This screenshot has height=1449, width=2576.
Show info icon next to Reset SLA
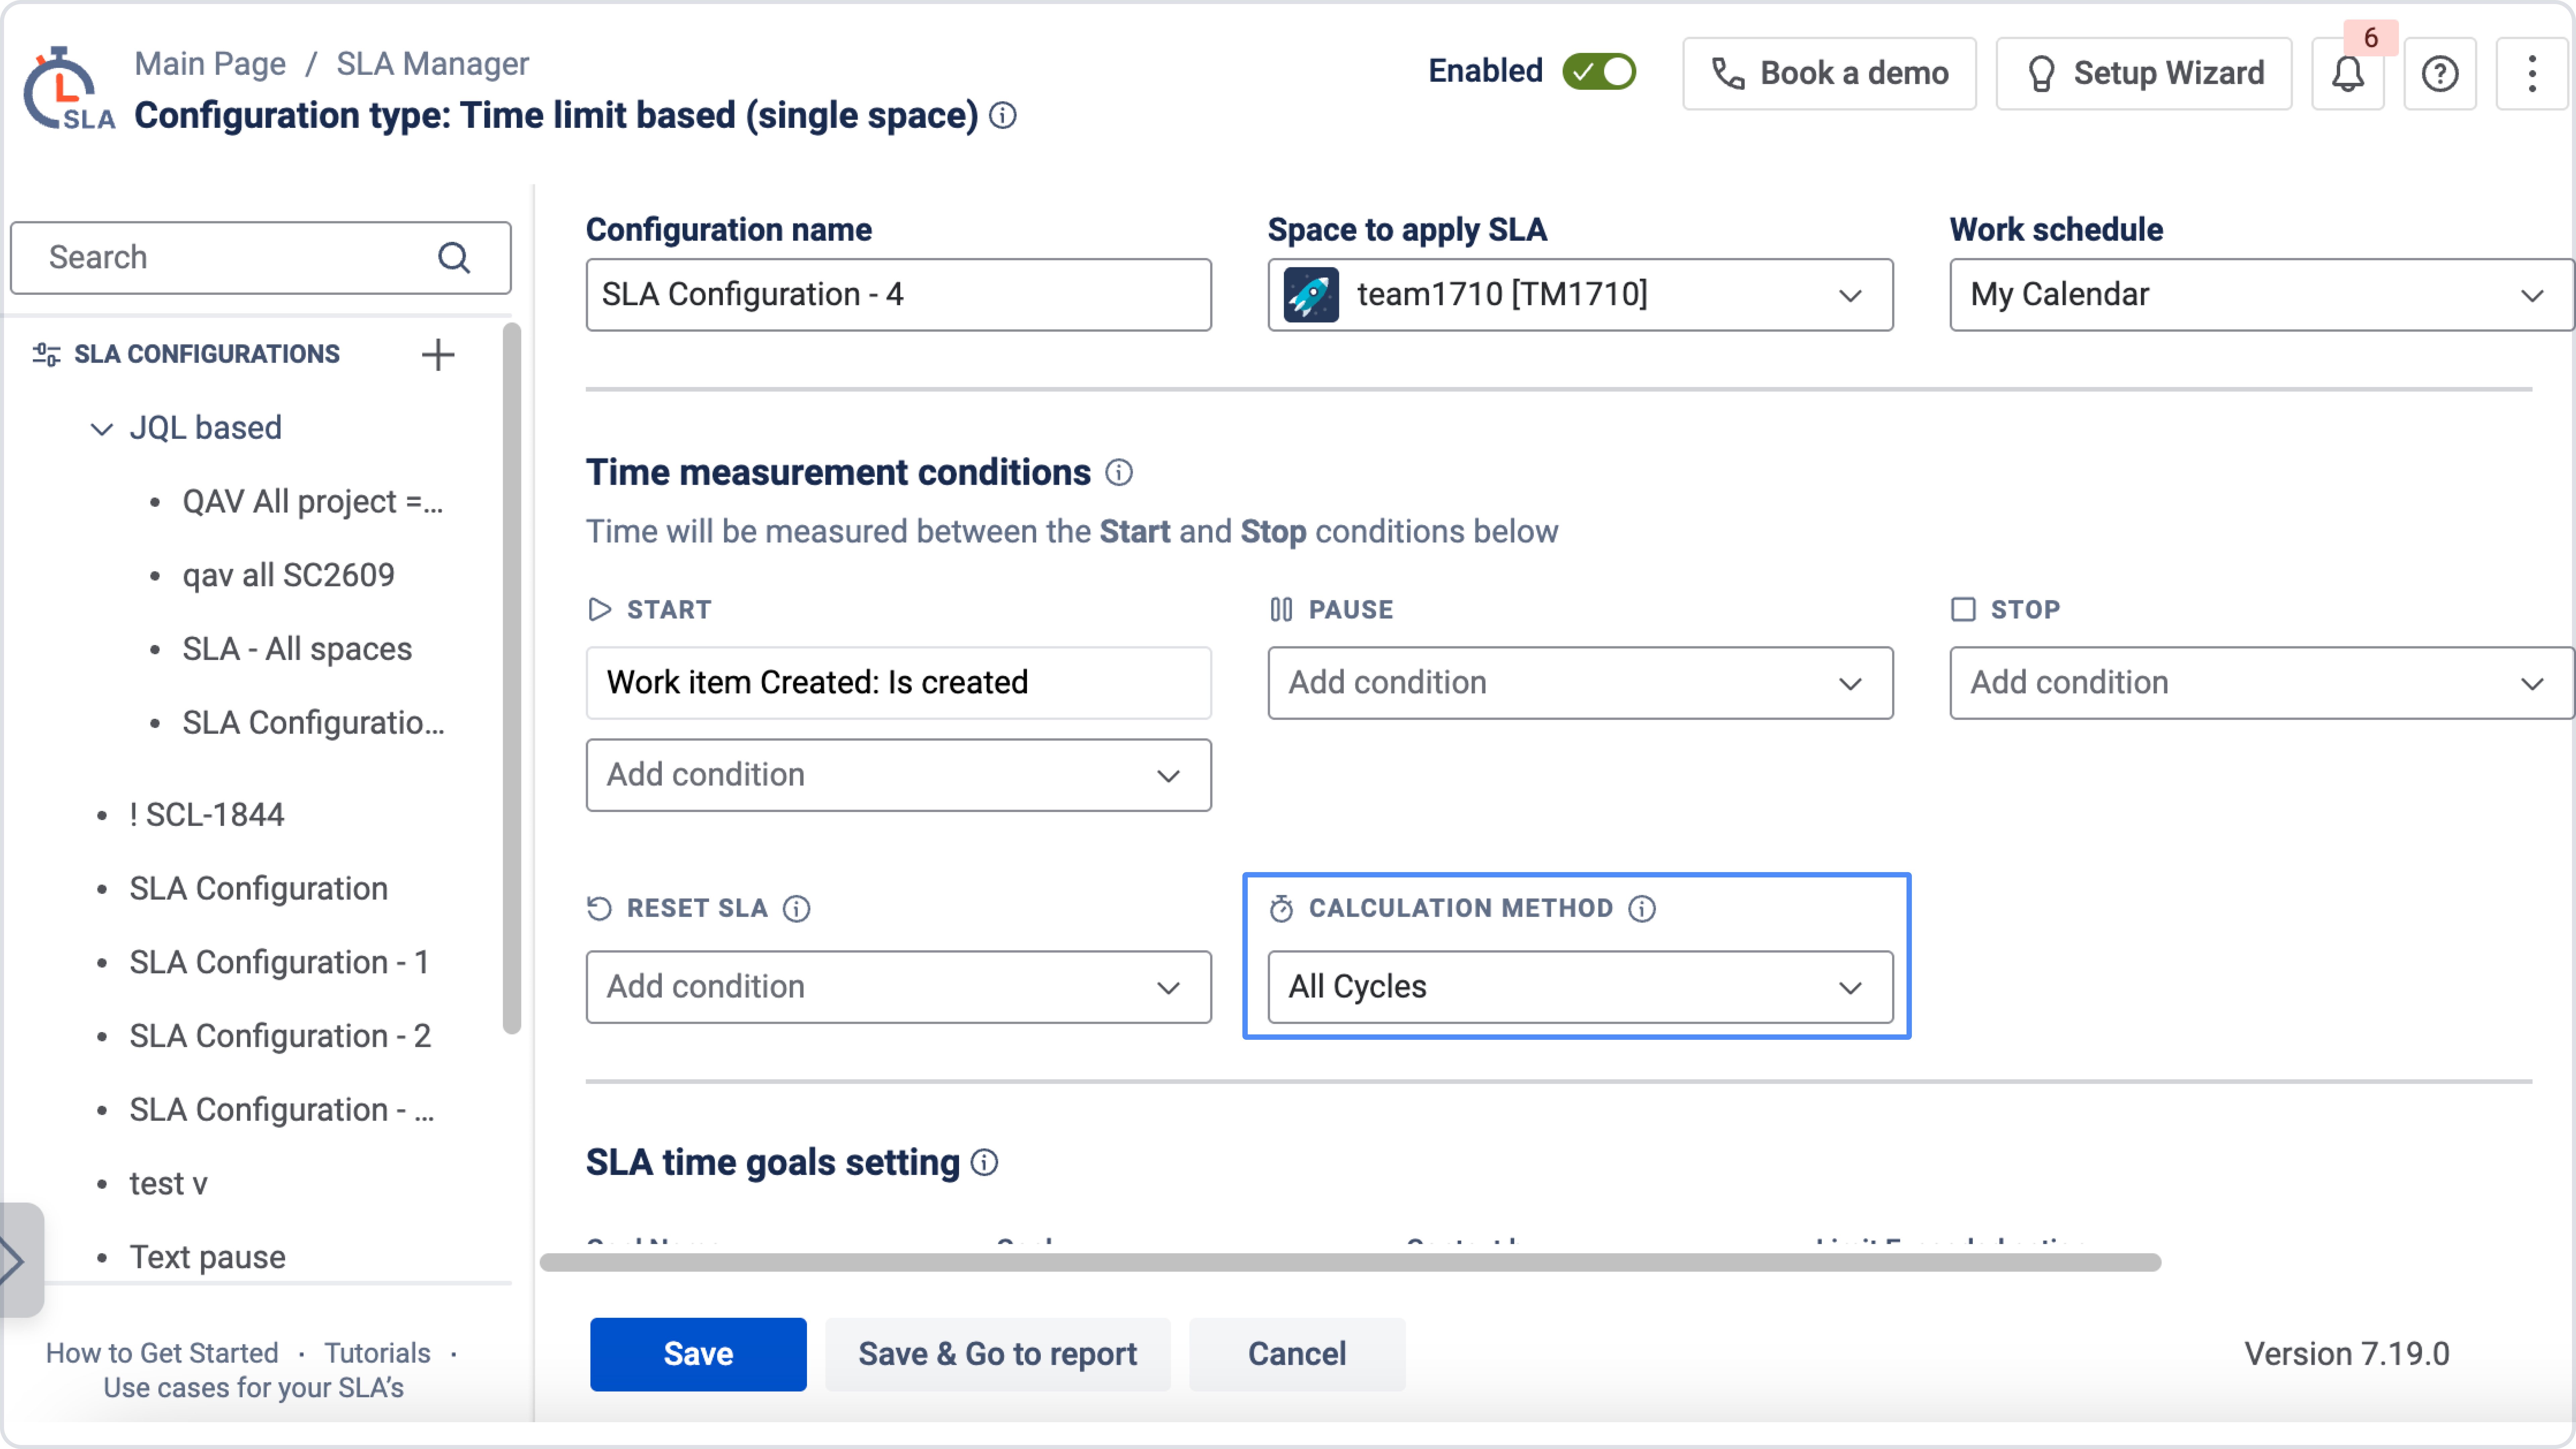pyautogui.click(x=796, y=908)
